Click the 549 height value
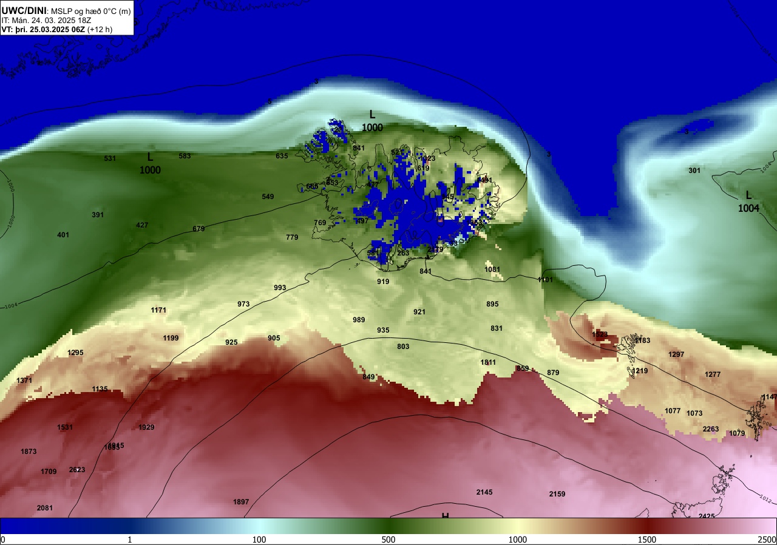The width and height of the screenshot is (777, 545). point(268,197)
